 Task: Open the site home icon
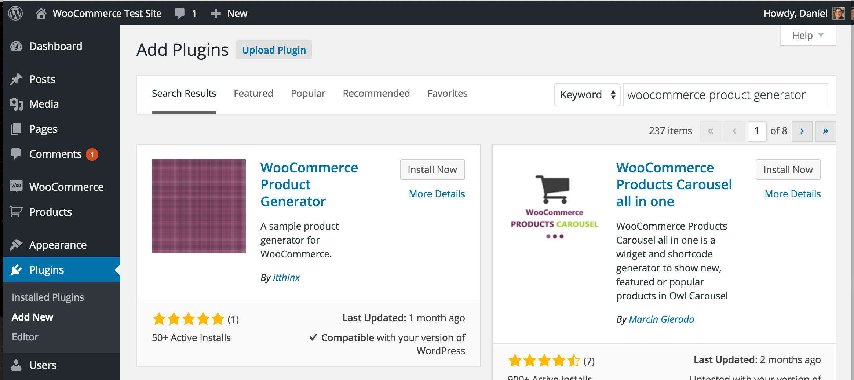41,14
